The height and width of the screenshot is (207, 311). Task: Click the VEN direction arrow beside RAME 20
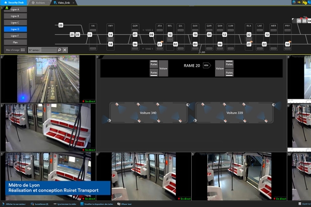pos(207,65)
